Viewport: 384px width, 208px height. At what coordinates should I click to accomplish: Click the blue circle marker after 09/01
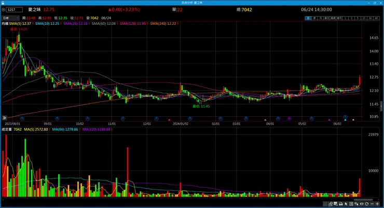coord(57,118)
